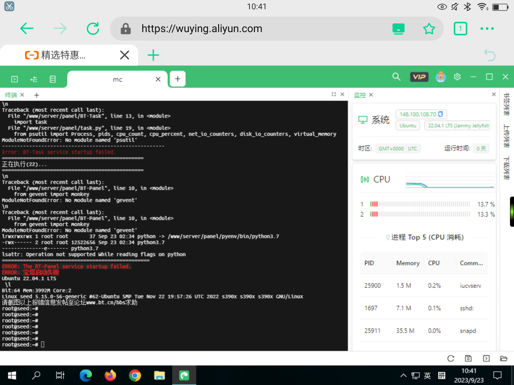The image size is (514, 385).
Task: Select the mc session tab
Action: (117, 79)
